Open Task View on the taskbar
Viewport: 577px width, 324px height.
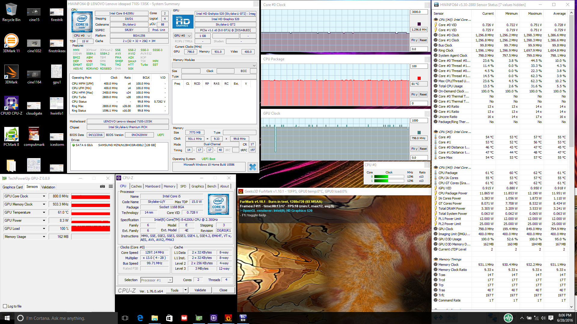click(x=125, y=318)
